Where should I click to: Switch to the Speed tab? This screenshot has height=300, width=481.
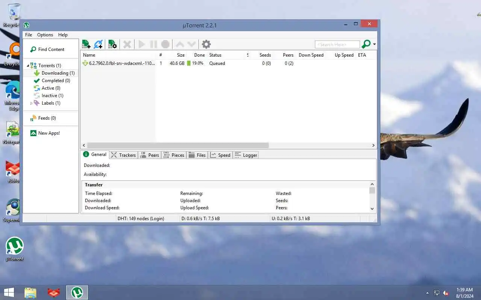(220, 155)
